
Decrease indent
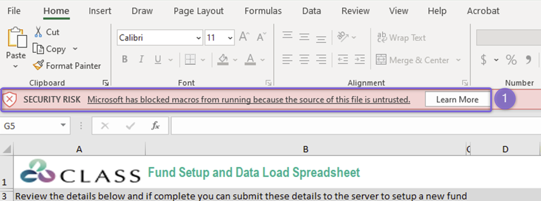(x=343, y=59)
